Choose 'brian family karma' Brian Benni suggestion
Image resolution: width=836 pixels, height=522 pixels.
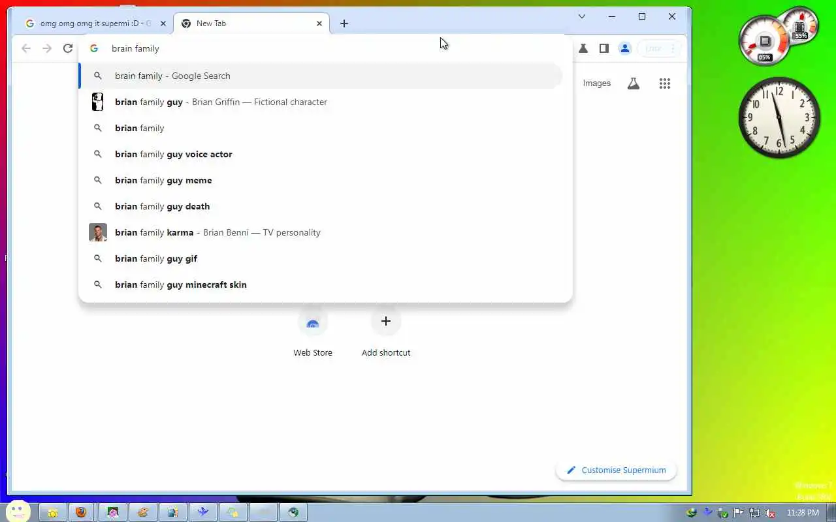pos(321,232)
